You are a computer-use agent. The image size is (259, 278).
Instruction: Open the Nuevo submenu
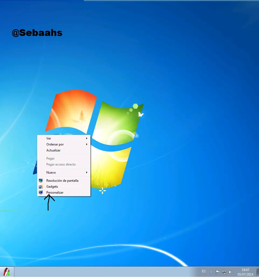[x=64, y=173]
